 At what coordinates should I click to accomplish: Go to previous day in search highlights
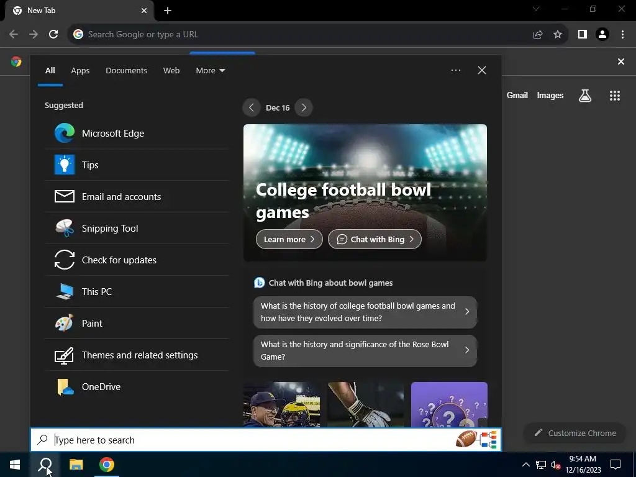252,108
